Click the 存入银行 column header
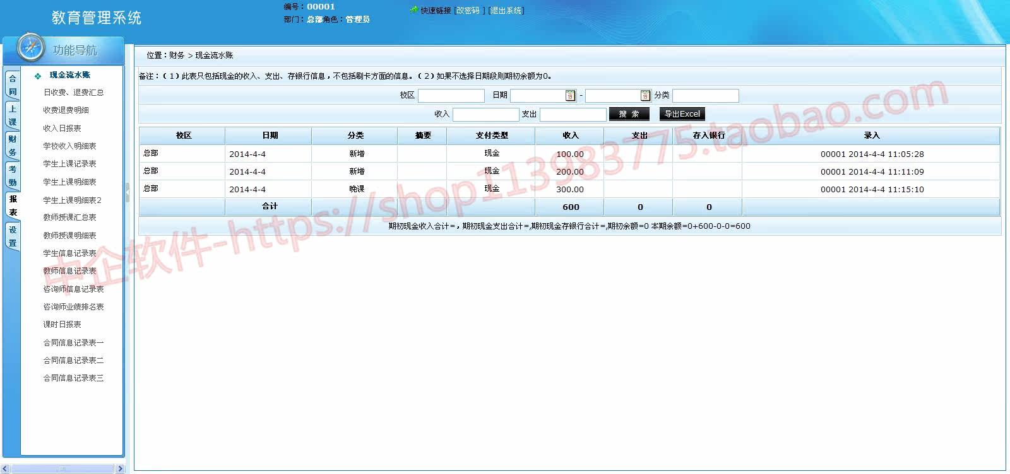The height and width of the screenshot is (474, 1010). [x=708, y=136]
